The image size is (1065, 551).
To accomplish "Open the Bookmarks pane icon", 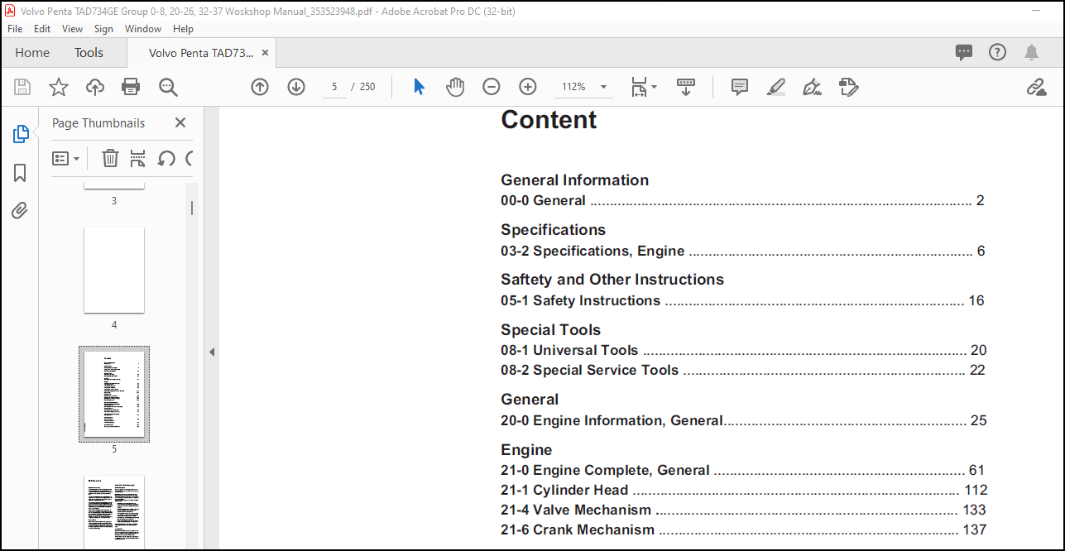I will (x=21, y=173).
